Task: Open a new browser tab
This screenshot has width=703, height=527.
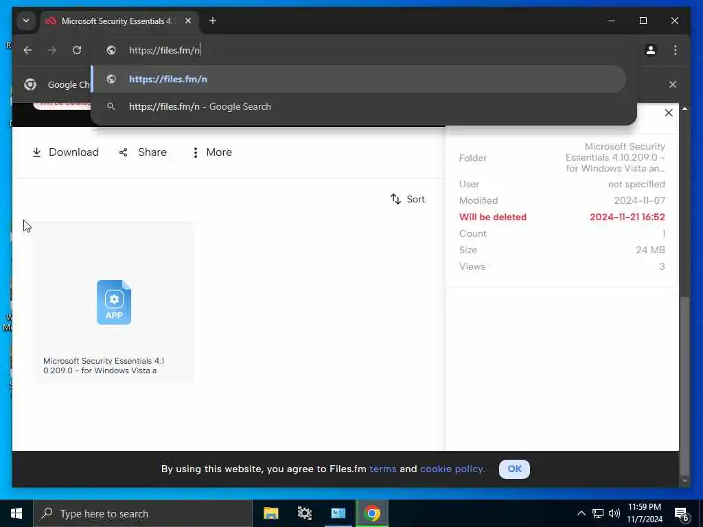Action: tap(213, 21)
